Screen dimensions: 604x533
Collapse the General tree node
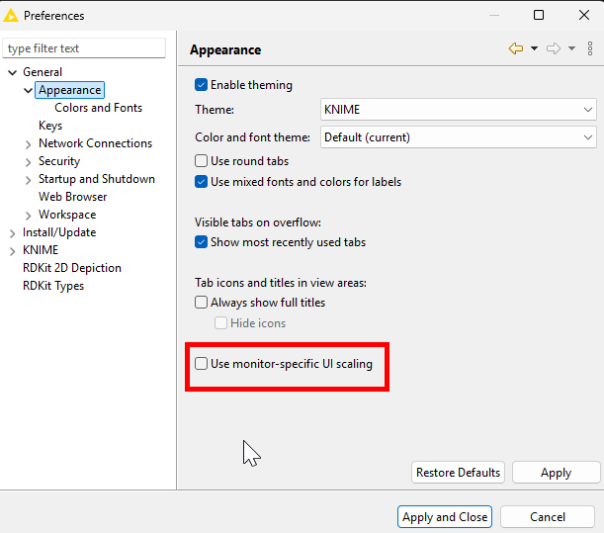(x=12, y=72)
